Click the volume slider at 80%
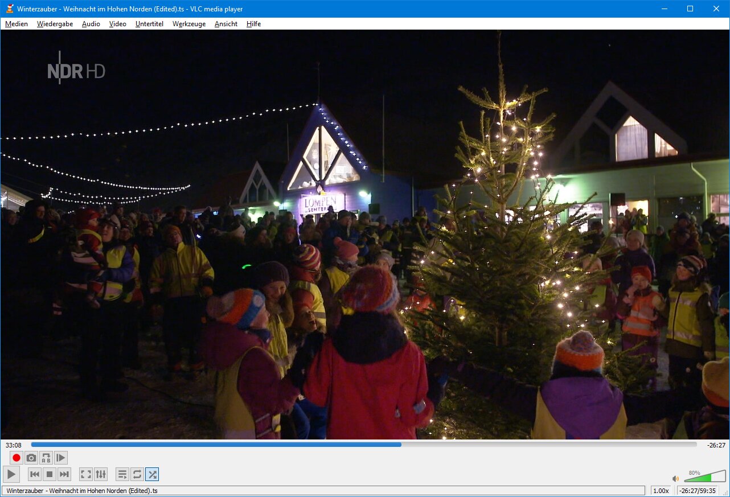 click(x=711, y=477)
